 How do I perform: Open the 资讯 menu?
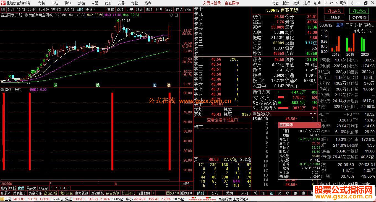pos(68,3)
